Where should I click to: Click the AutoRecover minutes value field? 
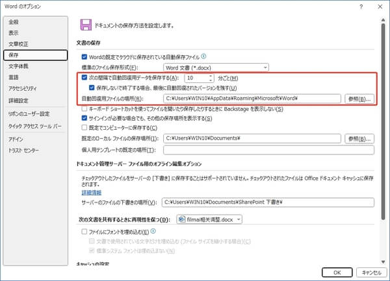[x=196, y=78]
